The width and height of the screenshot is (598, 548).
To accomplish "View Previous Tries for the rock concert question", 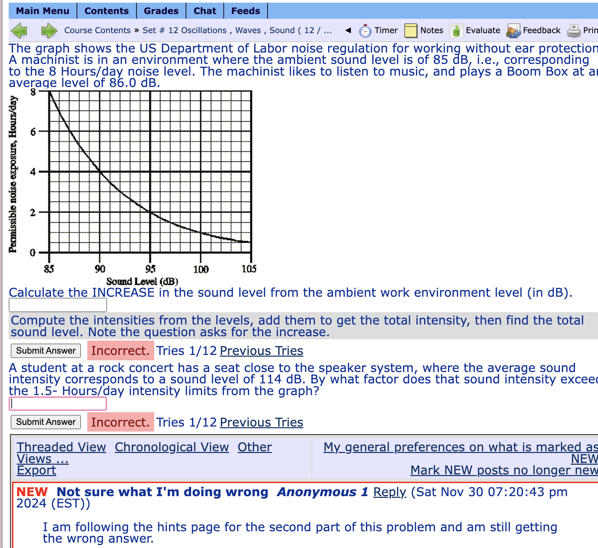I will (x=261, y=422).
